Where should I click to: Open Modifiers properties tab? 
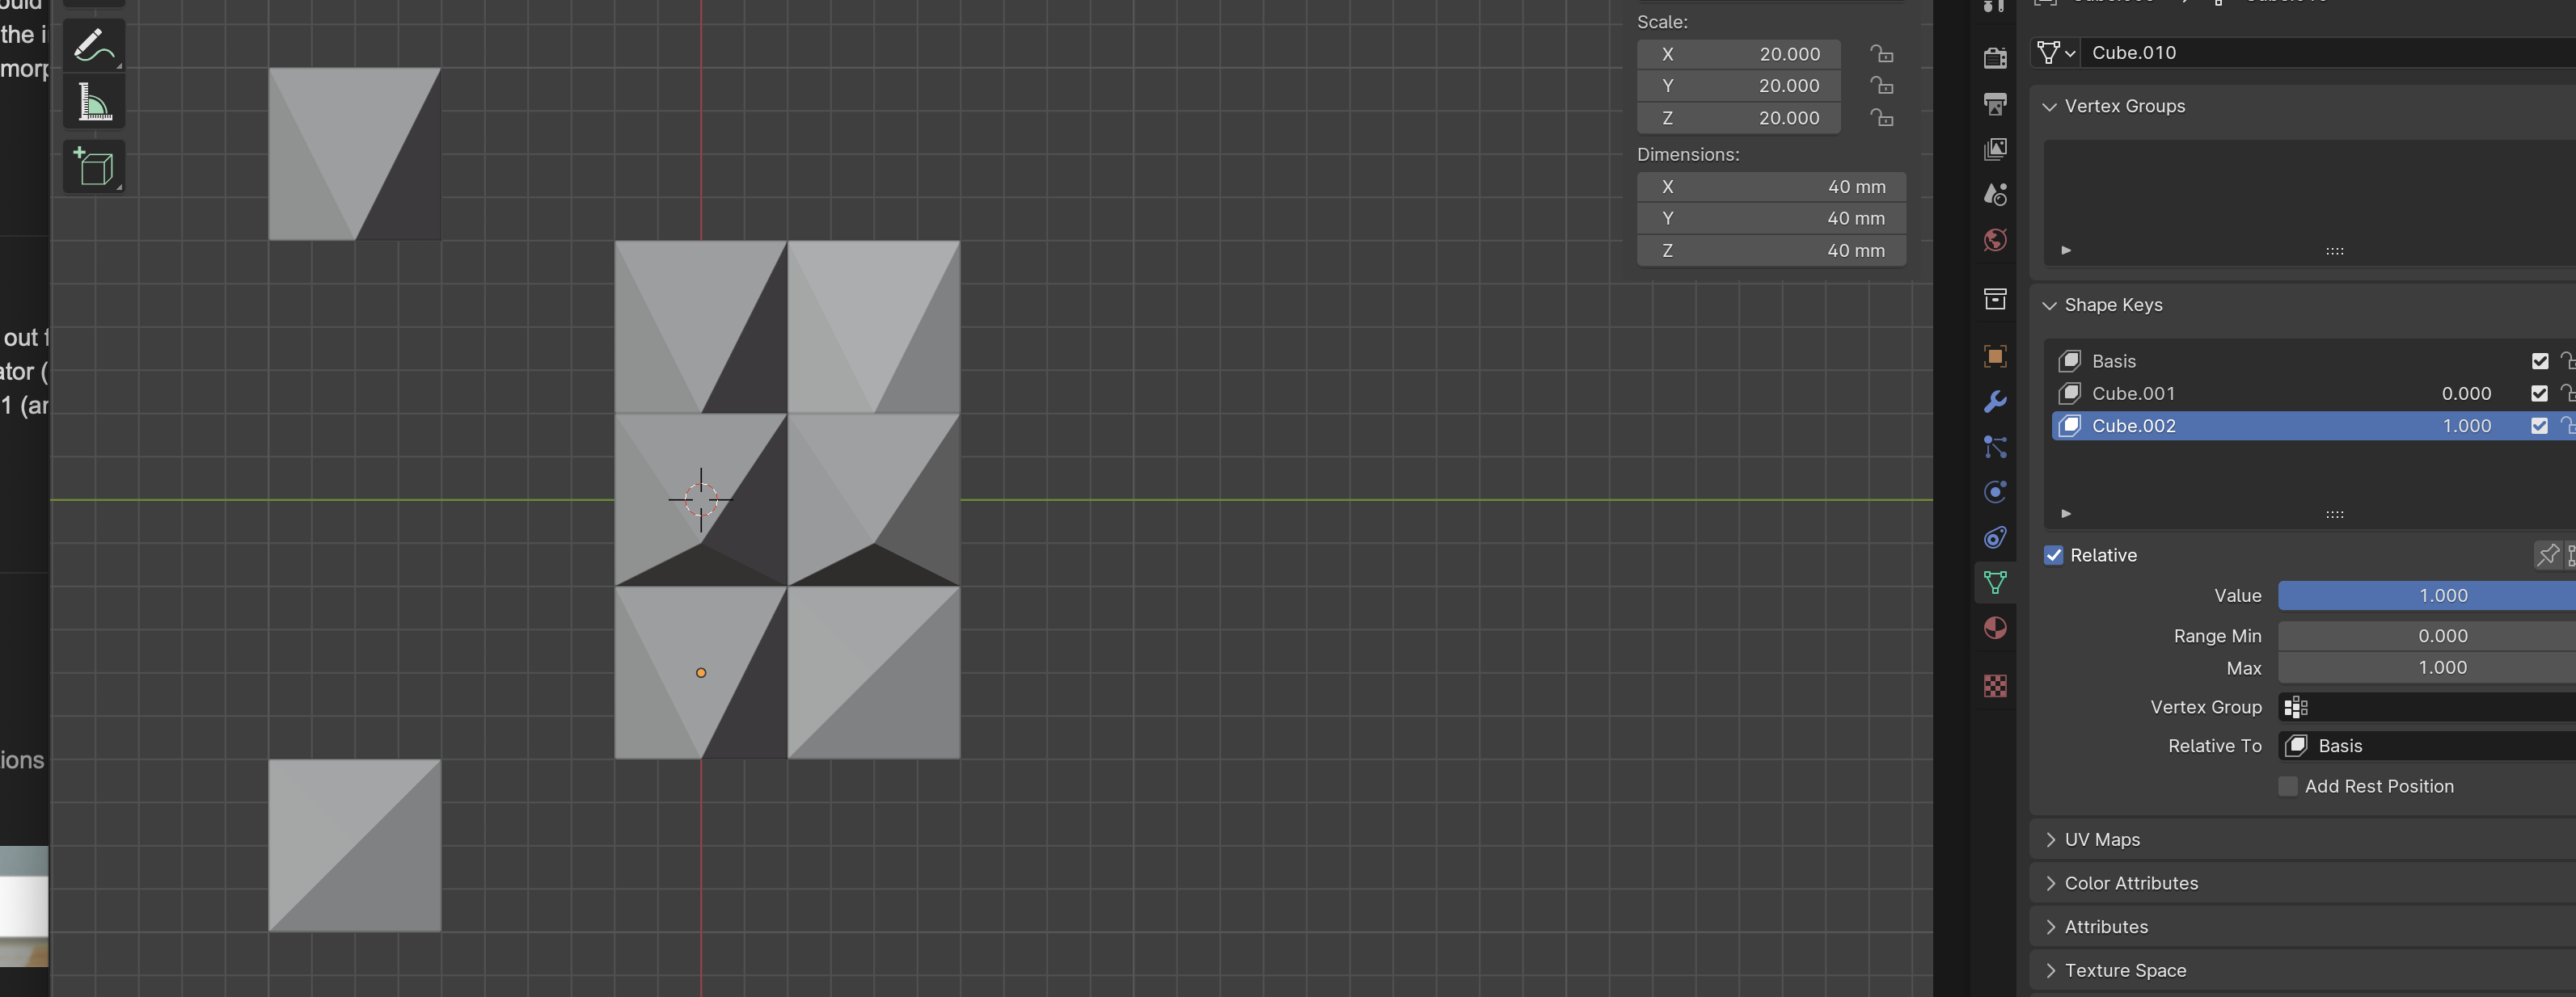tap(1995, 402)
